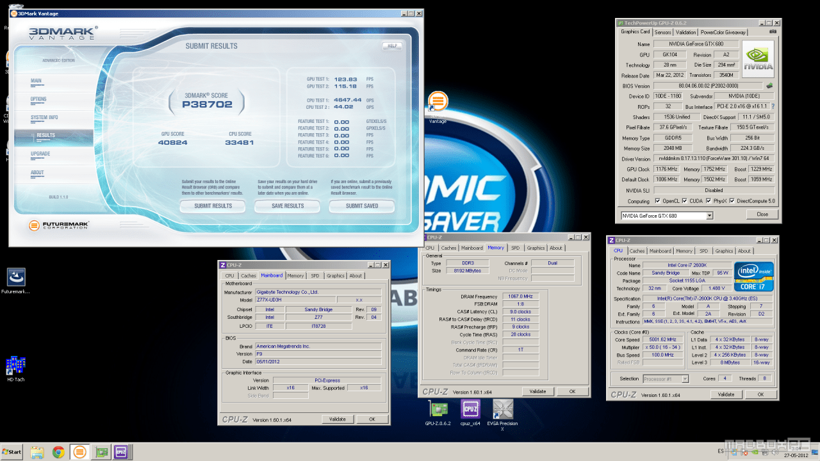Open the HD Tach desktop icon
The width and height of the screenshot is (820, 461).
pos(15,369)
